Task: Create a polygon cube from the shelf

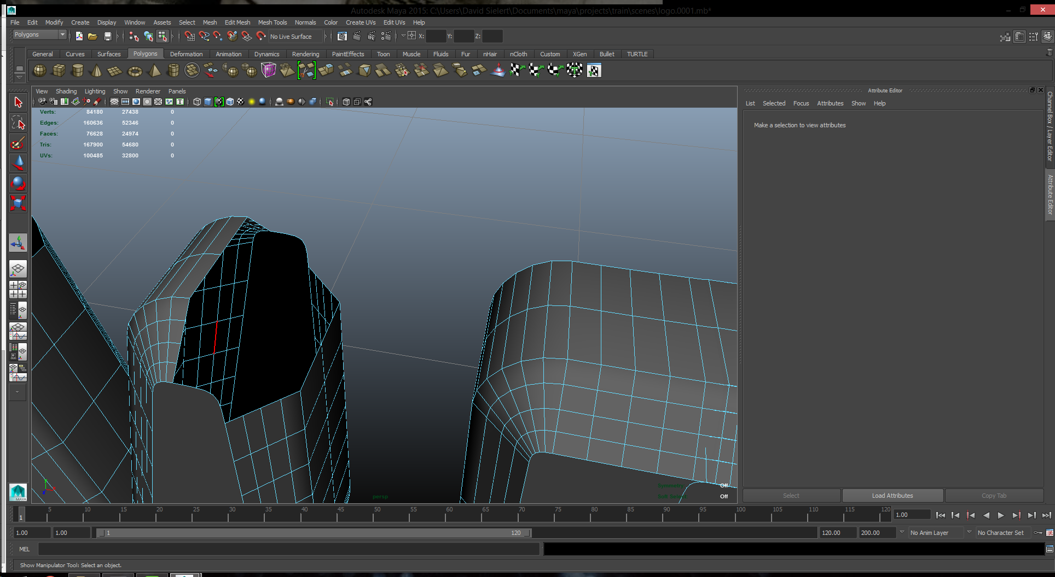Action: coord(59,70)
